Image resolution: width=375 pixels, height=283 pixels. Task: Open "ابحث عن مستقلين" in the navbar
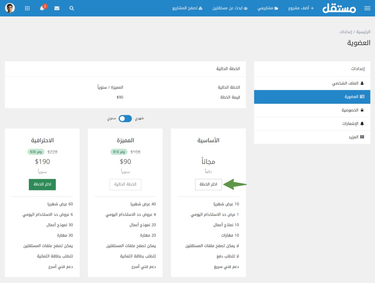[230, 9]
